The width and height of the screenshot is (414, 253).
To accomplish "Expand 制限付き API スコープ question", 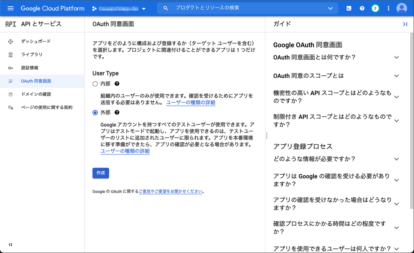I will click(396, 121).
